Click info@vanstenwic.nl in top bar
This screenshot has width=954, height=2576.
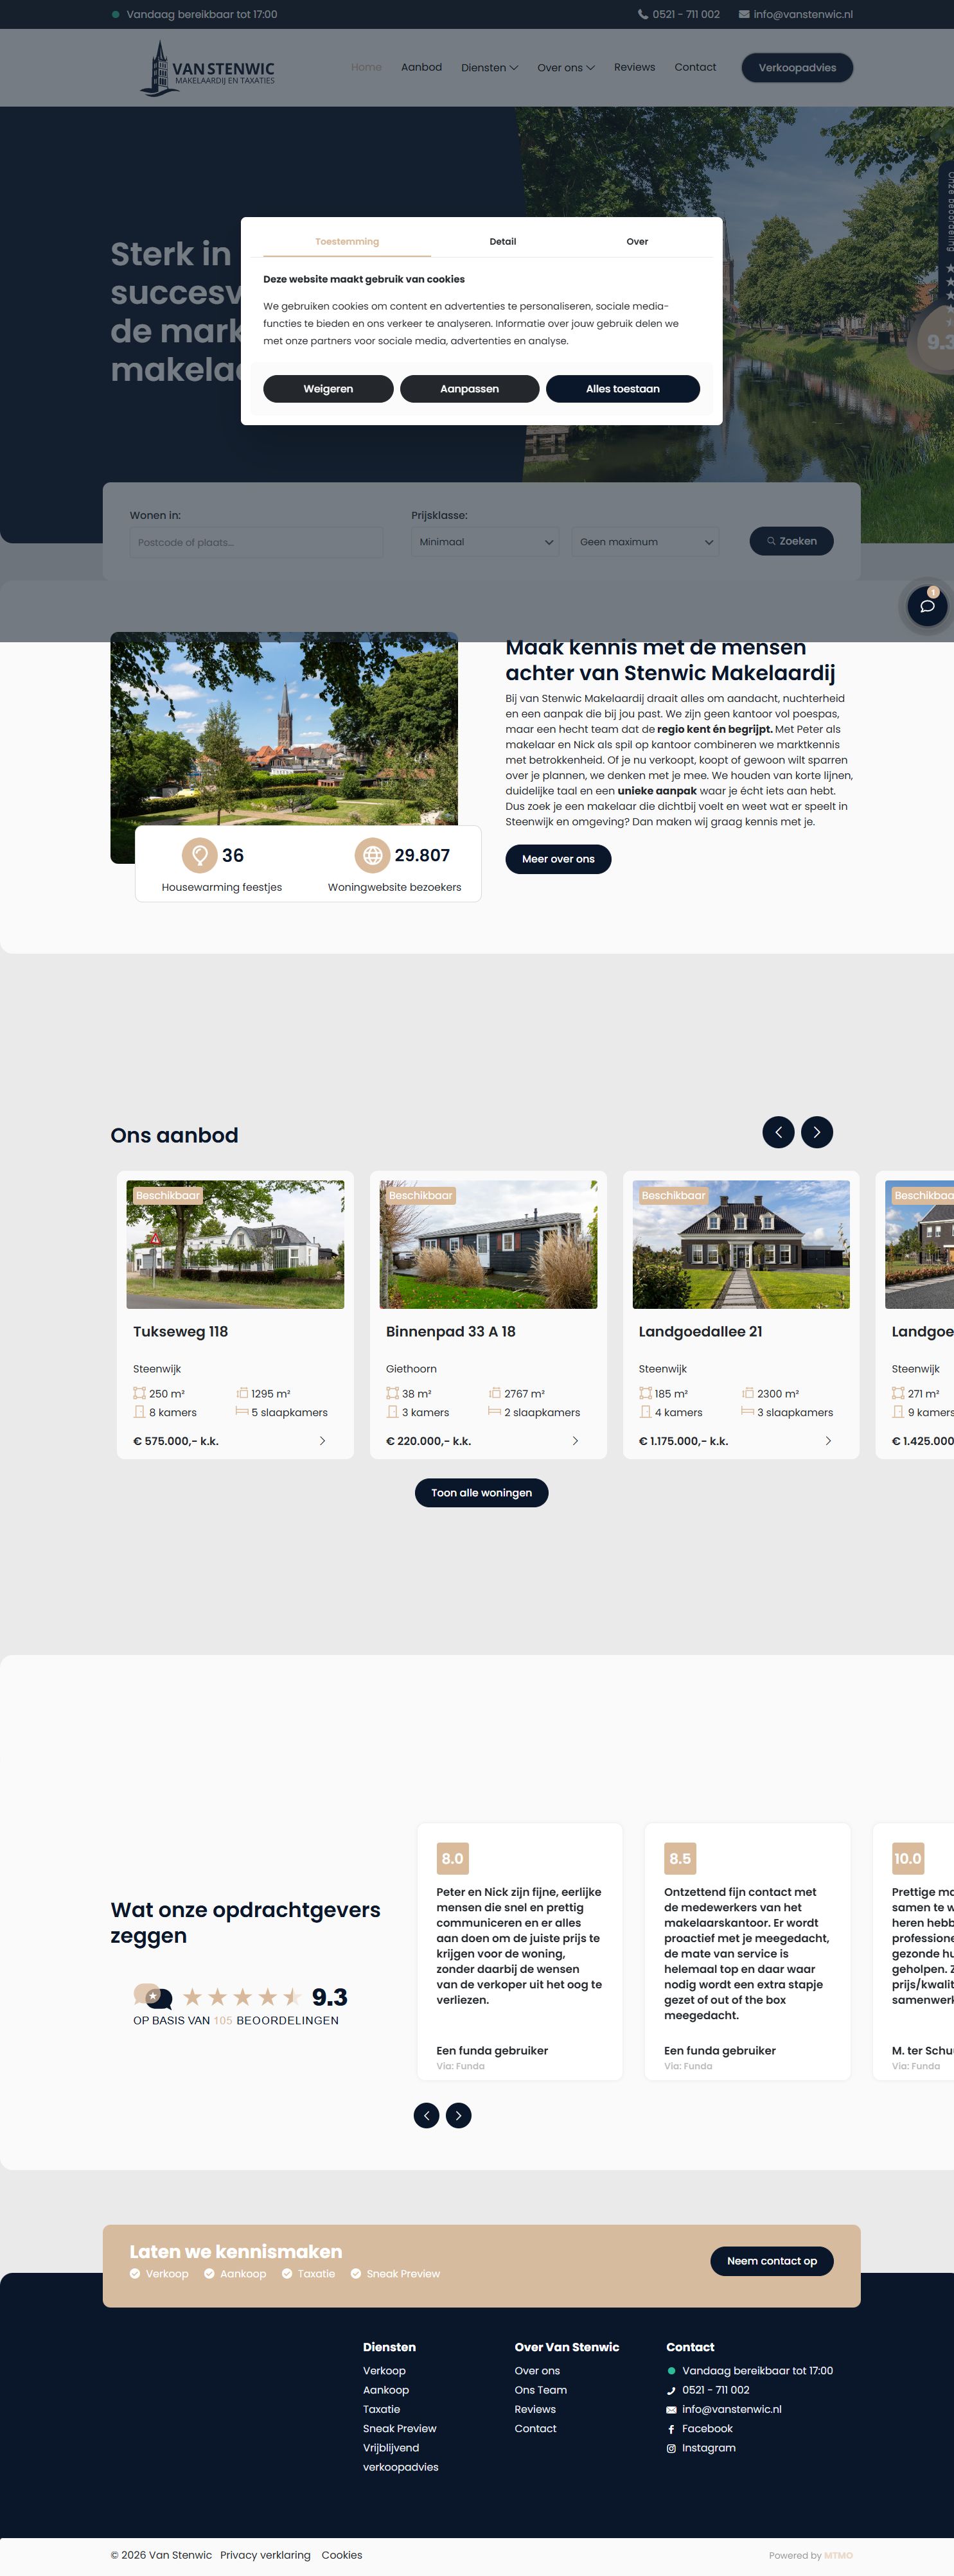tap(803, 15)
